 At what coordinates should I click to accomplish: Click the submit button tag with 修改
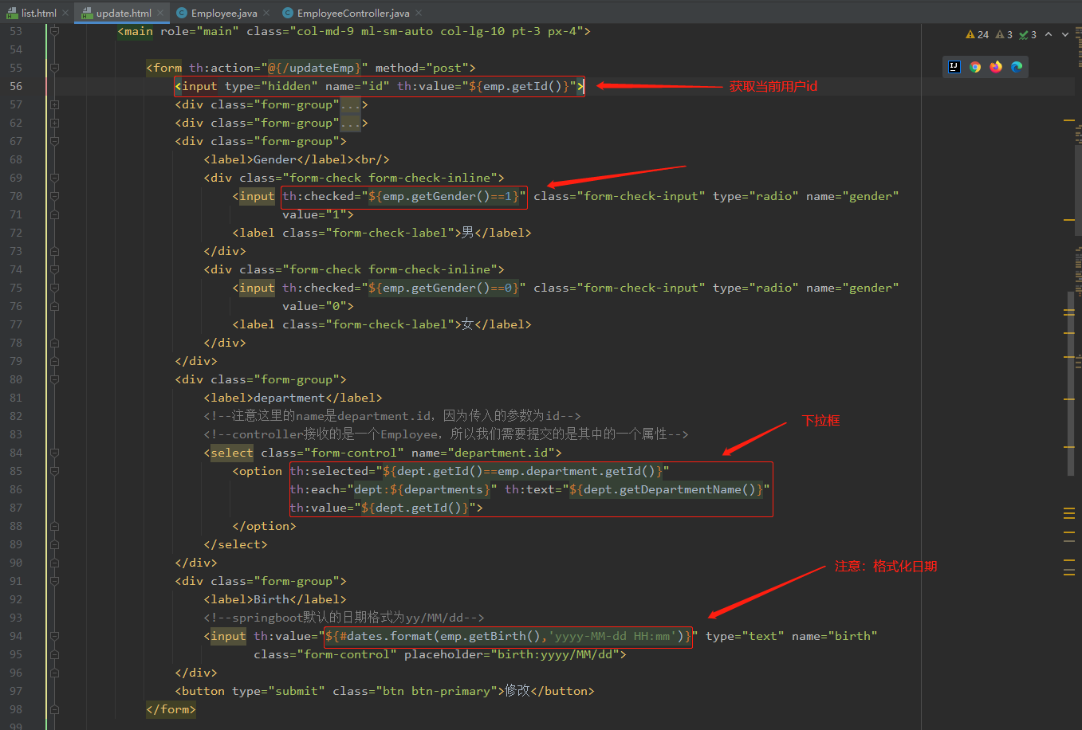pos(384,691)
